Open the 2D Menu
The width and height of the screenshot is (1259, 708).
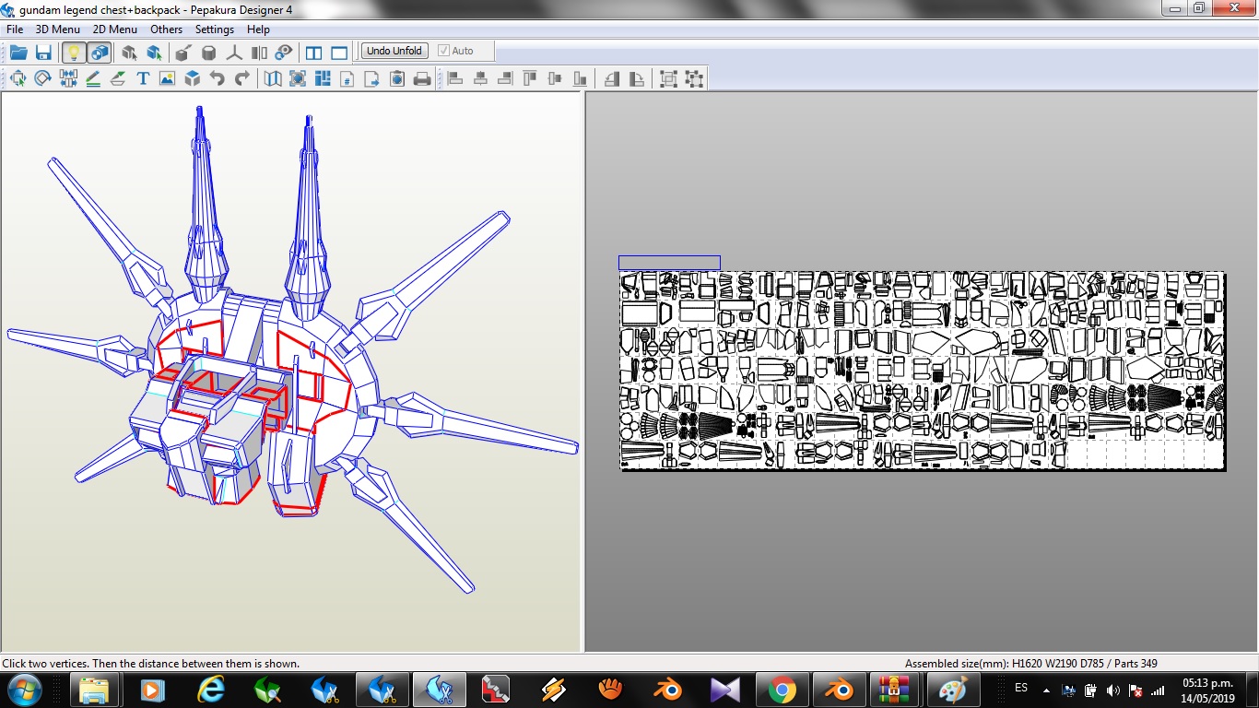(x=115, y=29)
